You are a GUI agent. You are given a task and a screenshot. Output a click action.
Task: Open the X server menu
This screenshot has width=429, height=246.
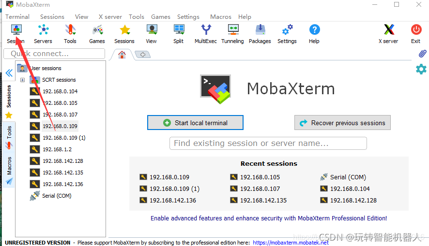coord(110,16)
